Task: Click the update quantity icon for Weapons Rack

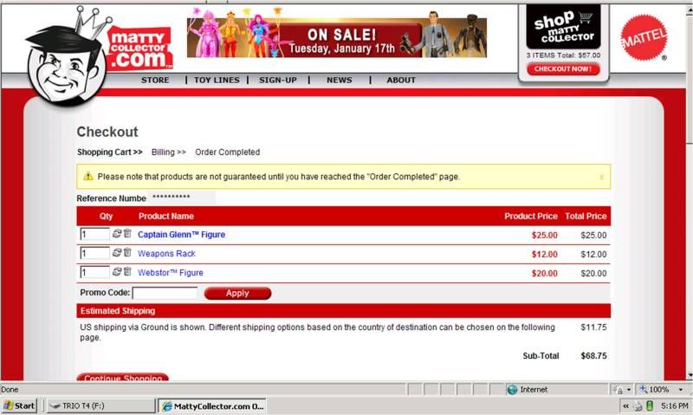Action: (x=117, y=253)
